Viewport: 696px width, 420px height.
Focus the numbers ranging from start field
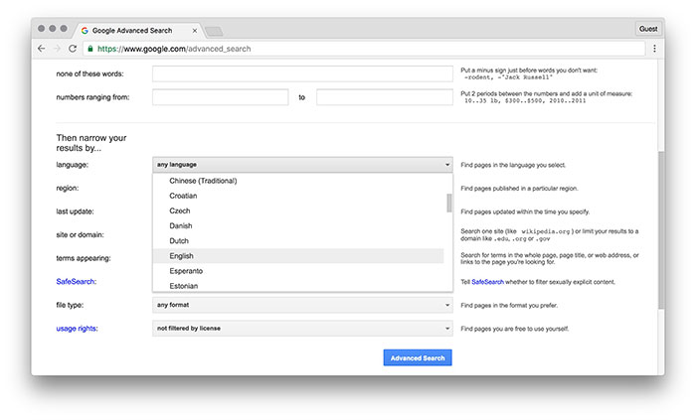coord(220,97)
